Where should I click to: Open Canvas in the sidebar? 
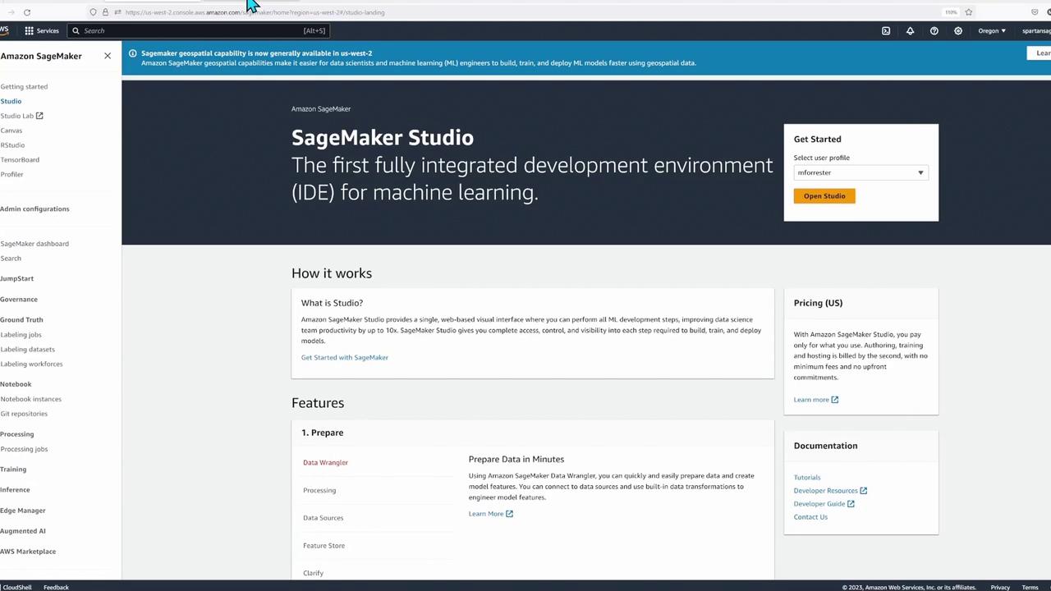11,131
